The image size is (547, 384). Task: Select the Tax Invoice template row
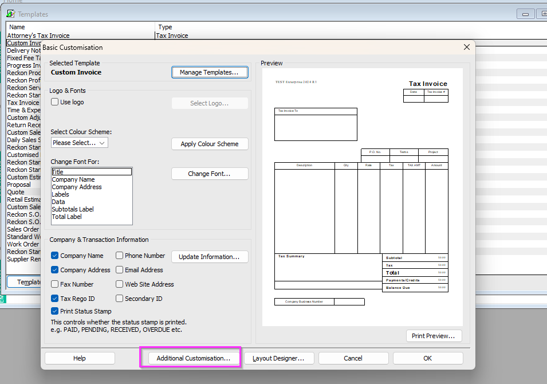[23, 103]
